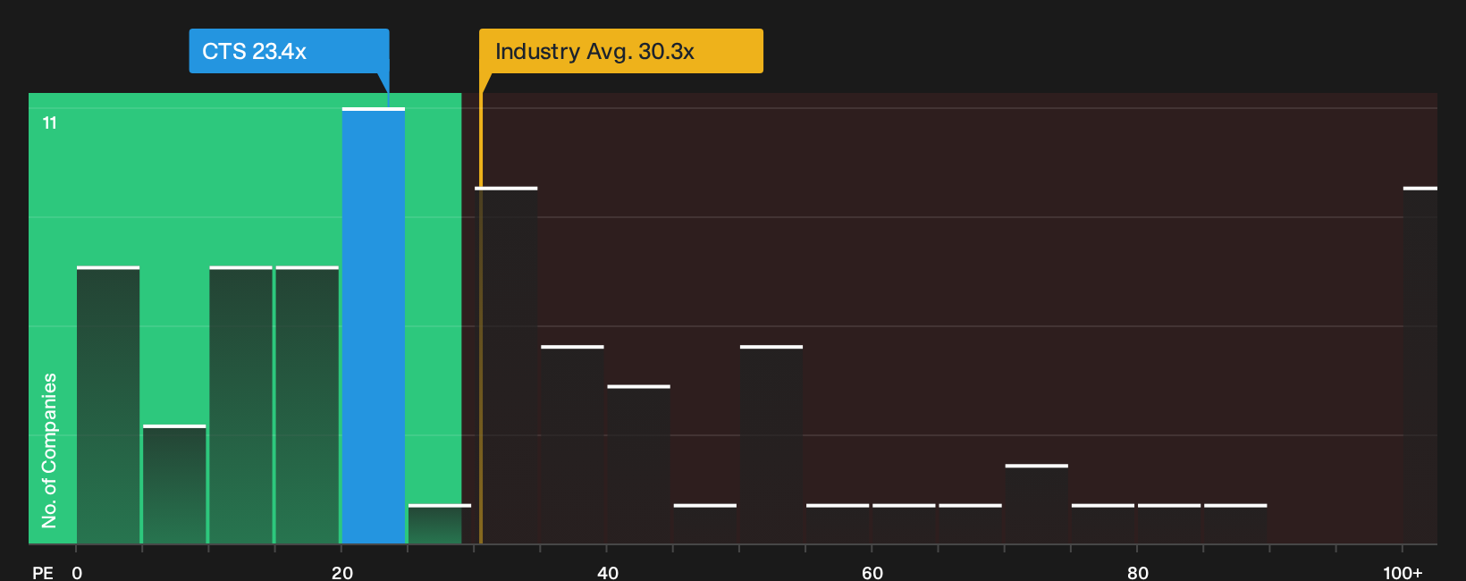This screenshot has height=581, width=1466.
Task: Click the CTS 23.4x blue label
Action: [x=289, y=51]
